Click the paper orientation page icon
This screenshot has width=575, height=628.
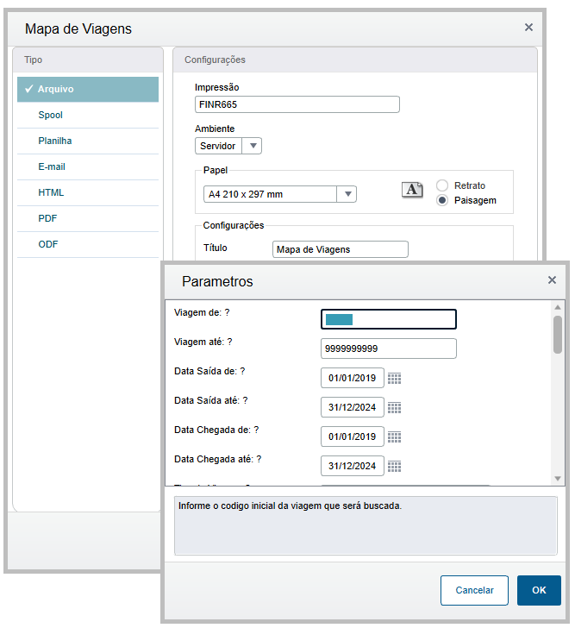412,190
